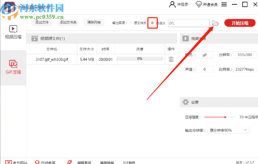Viewport: 258px width, 164px height.
Task: Open 视频转换 video conversion link
Action: [107, 162]
